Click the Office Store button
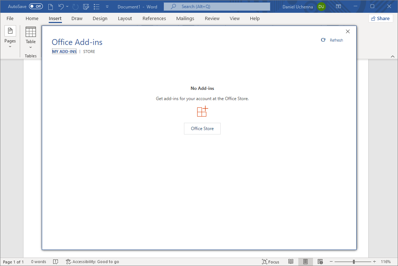 (202, 128)
